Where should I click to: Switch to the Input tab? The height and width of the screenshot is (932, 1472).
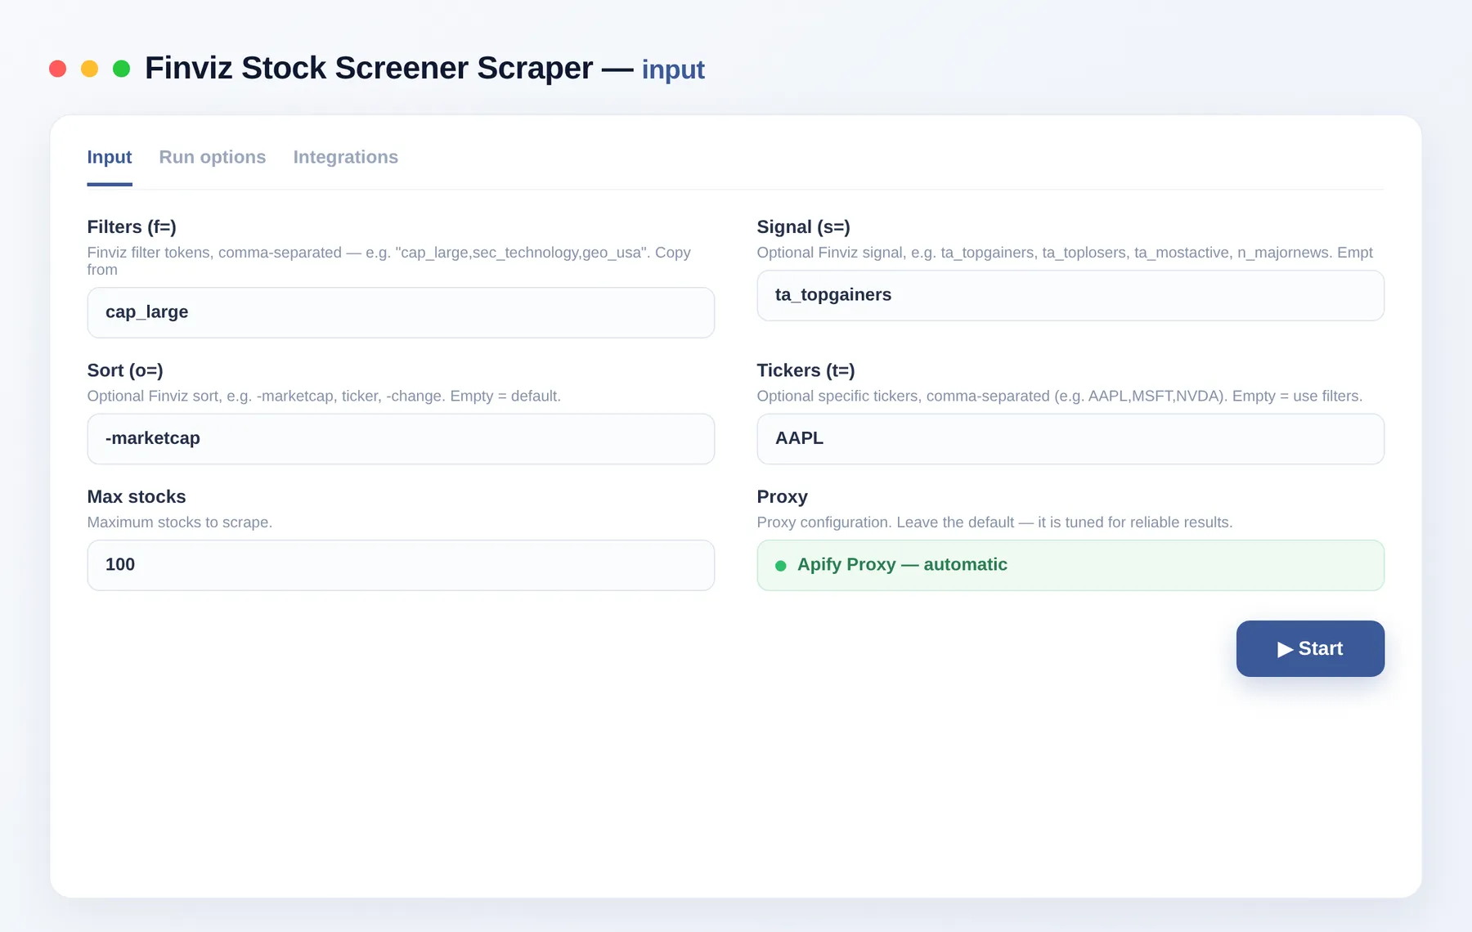point(110,157)
